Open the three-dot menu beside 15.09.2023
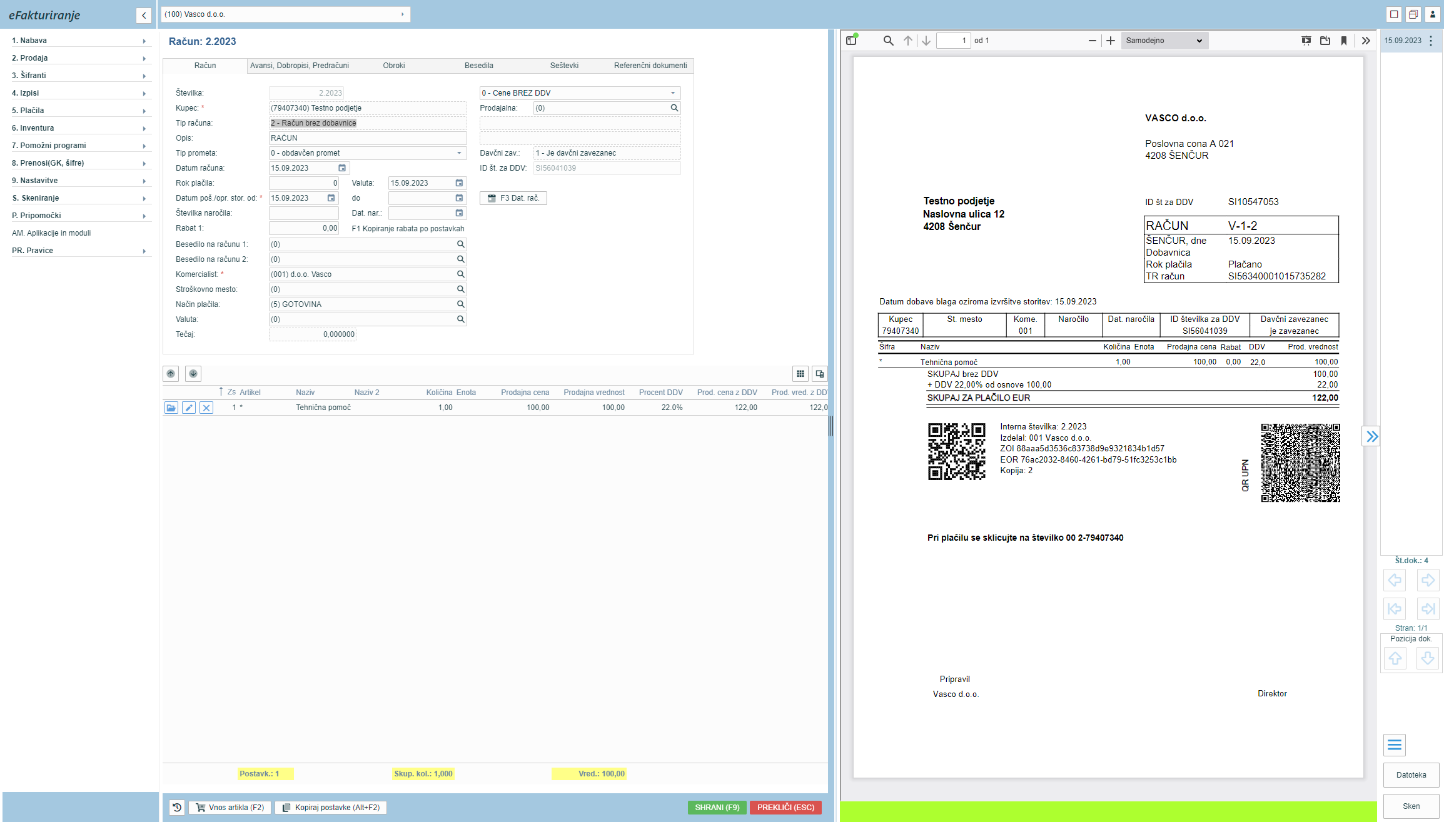 click(x=1431, y=41)
